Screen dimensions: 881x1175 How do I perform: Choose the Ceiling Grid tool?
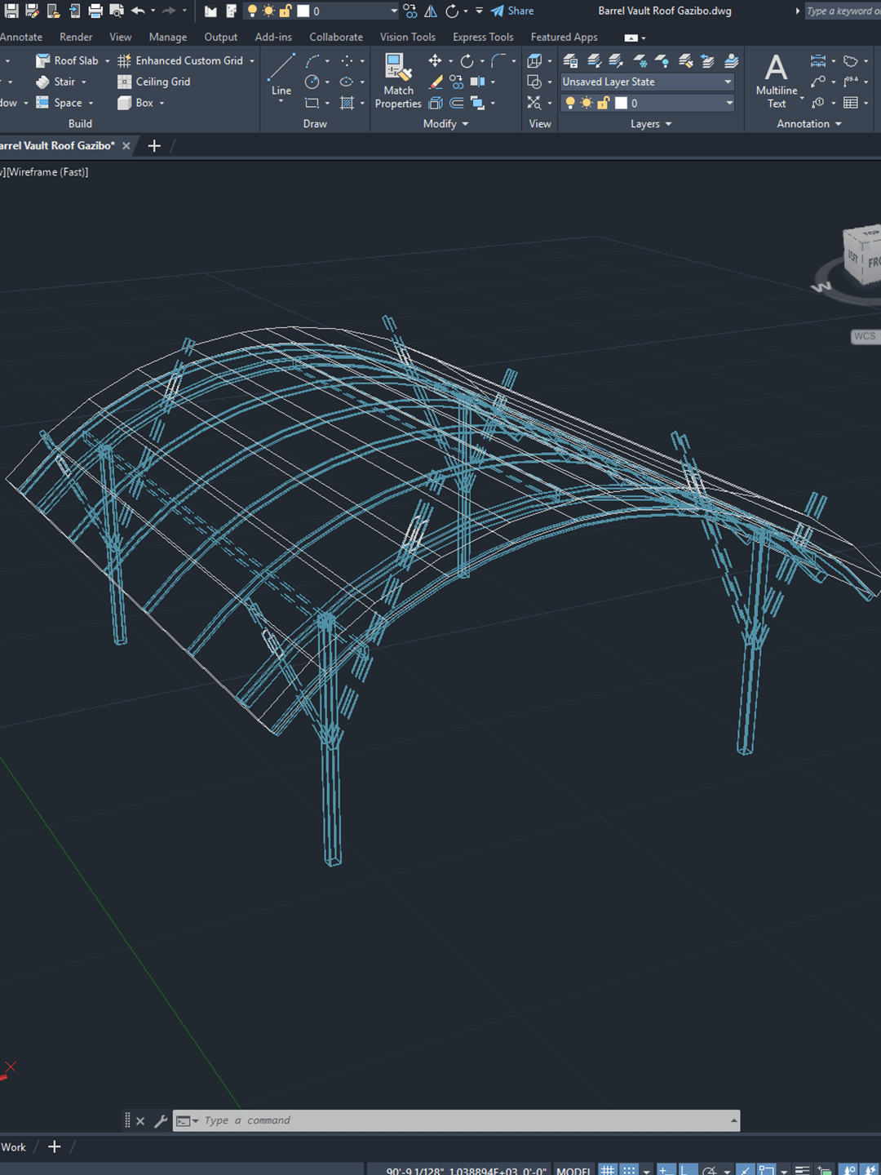153,82
